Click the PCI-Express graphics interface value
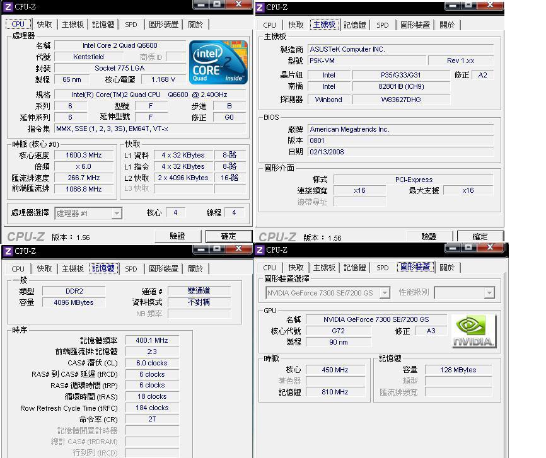The width and height of the screenshot is (546, 458). (414, 180)
